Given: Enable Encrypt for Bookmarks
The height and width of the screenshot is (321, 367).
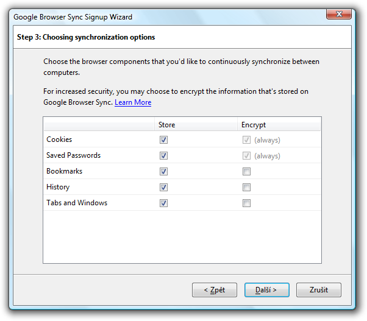Looking at the screenshot, I should coord(246,171).
